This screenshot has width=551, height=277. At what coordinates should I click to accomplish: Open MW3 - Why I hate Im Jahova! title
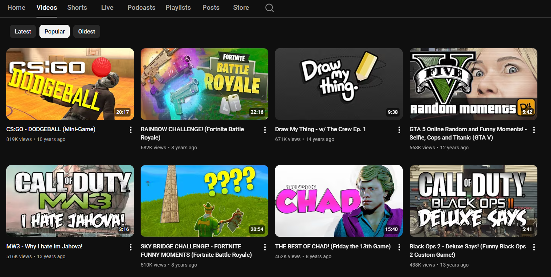click(x=44, y=246)
